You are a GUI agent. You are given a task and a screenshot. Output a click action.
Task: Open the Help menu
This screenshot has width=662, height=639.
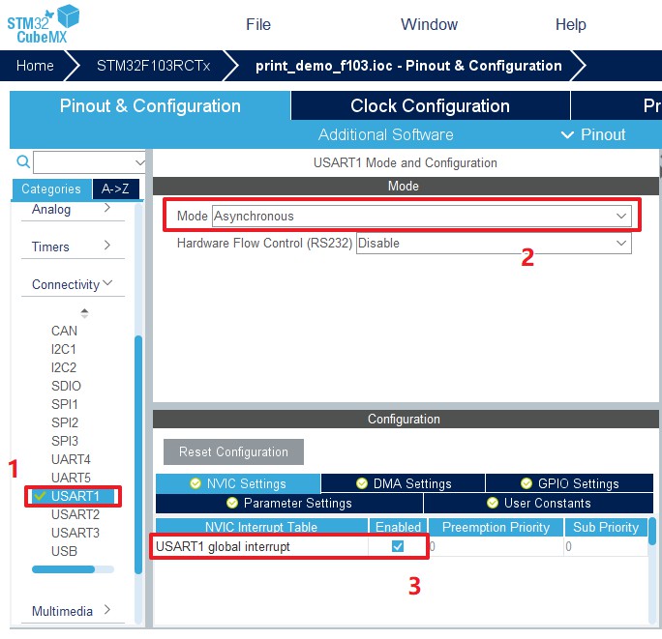tap(570, 24)
